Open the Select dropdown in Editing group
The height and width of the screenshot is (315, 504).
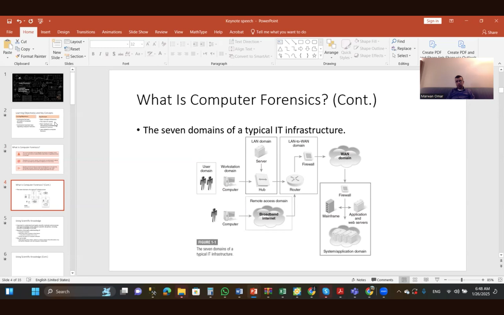coord(401,56)
